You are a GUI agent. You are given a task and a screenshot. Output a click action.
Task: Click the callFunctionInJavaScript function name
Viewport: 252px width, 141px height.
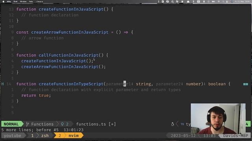[69, 55]
